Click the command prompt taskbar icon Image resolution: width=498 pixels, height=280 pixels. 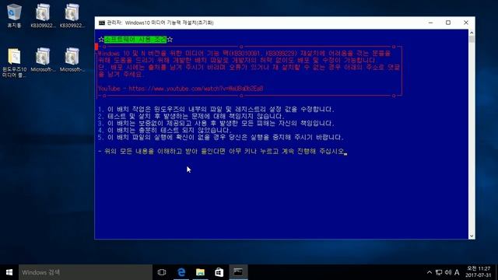238,272
